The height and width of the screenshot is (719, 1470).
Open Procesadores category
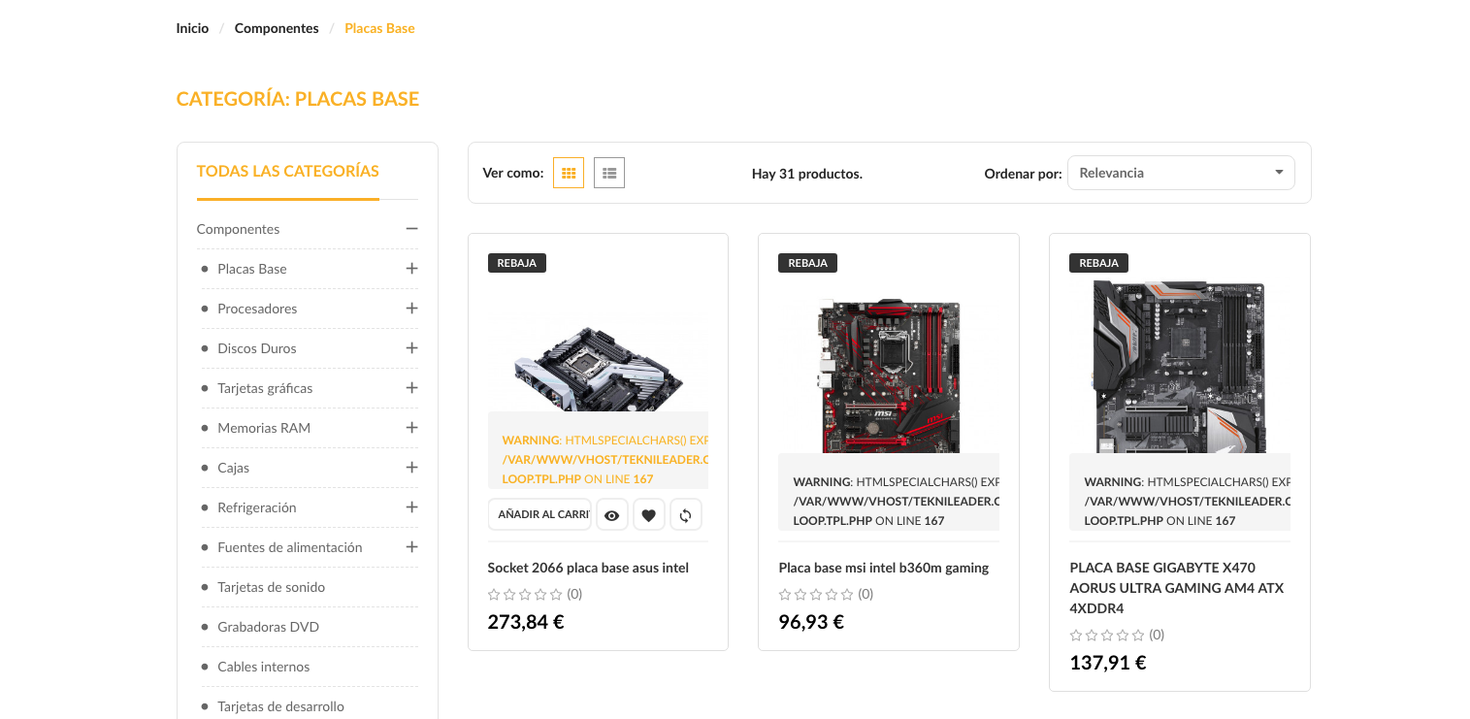257,309
